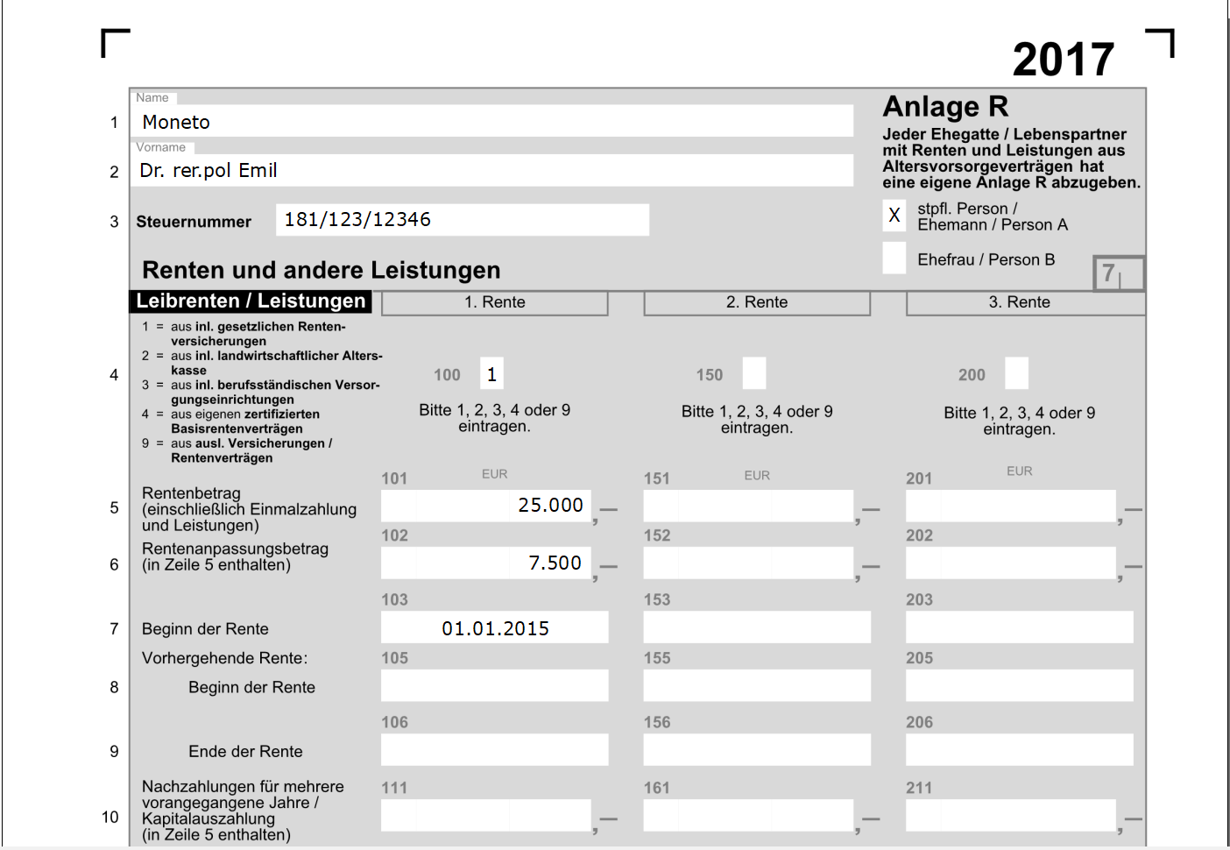Image resolution: width=1230 pixels, height=850 pixels.
Task: Click empty field 105 for vorhergehende Rente
Action: (x=494, y=685)
